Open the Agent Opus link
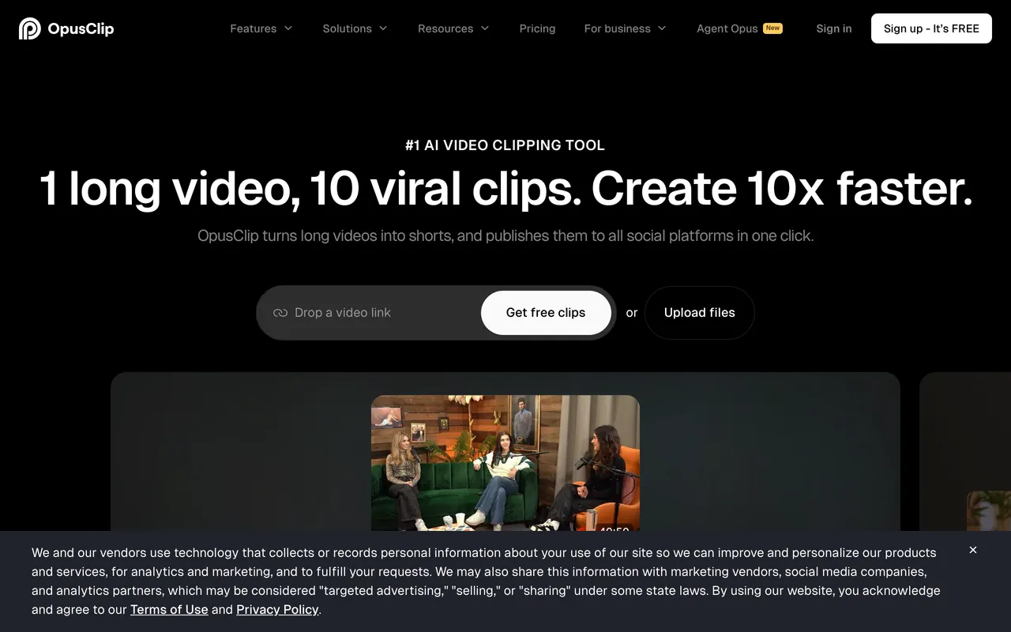The width and height of the screenshot is (1011, 632). pyautogui.click(x=727, y=28)
